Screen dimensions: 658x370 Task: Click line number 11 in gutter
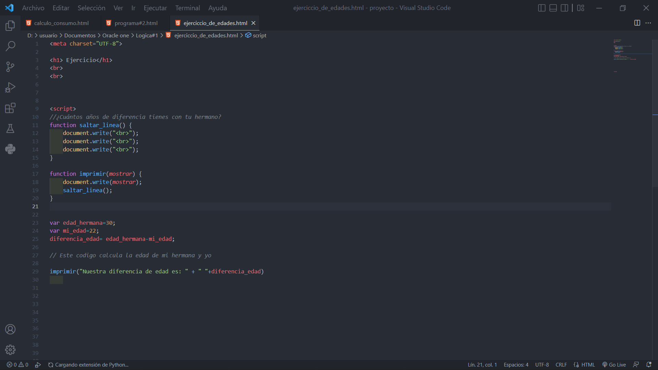tap(35, 125)
